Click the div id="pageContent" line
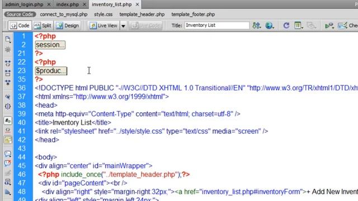Screen dimensions: 358x201 [83, 183]
